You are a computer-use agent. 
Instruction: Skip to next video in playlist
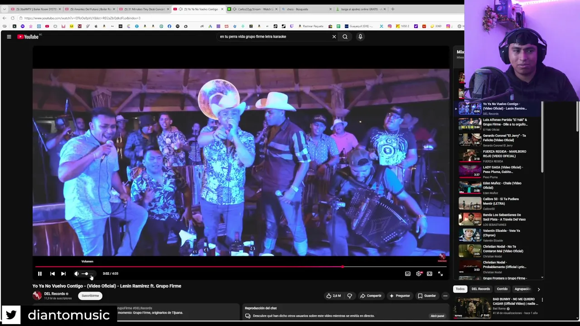click(63, 273)
